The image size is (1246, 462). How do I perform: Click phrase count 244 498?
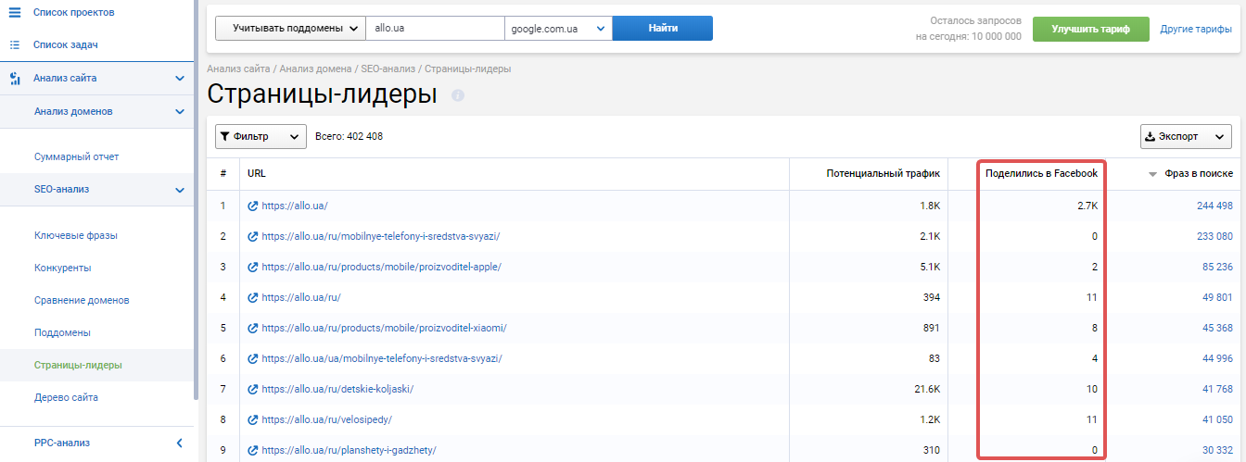click(x=1214, y=206)
